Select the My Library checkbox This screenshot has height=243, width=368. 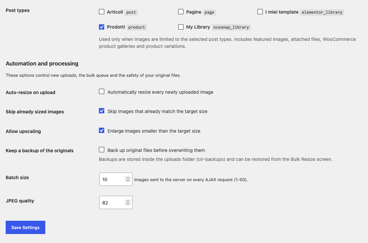point(181,27)
